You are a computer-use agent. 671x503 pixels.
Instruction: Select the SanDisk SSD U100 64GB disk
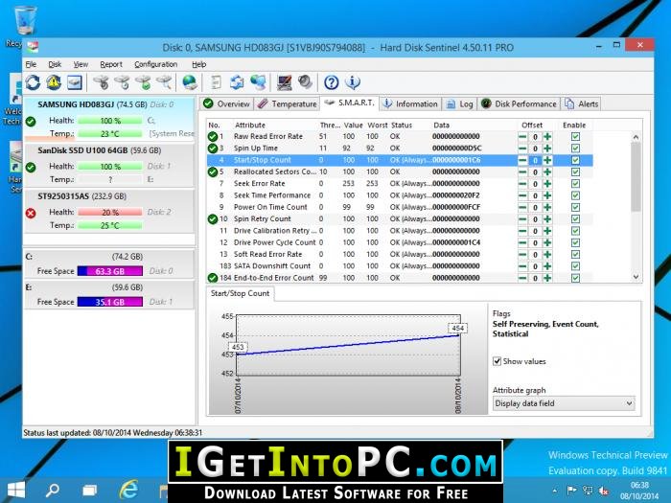109,165
